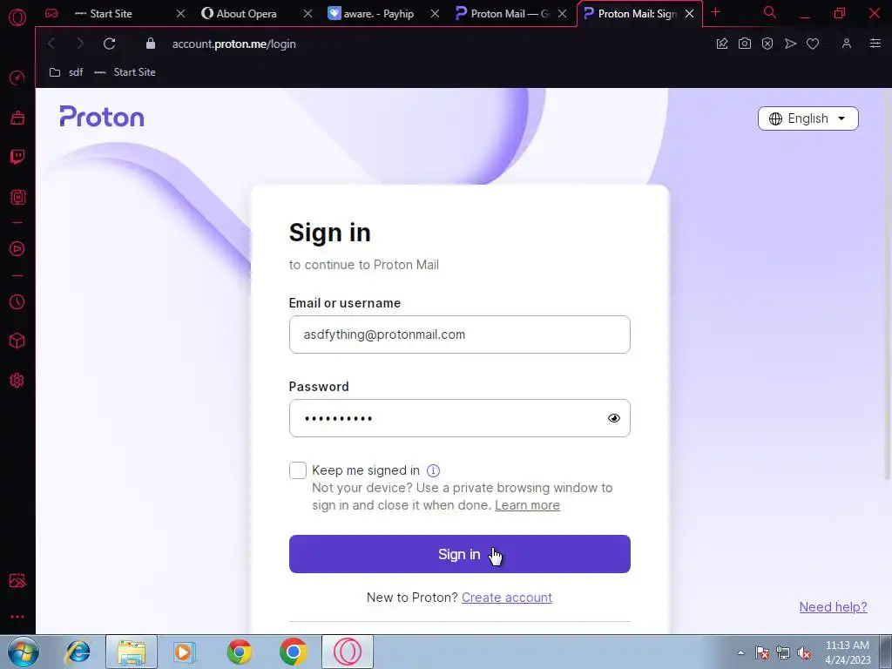This screenshot has width=892, height=669.
Task: Reload the Proton login page
Action: 109,44
